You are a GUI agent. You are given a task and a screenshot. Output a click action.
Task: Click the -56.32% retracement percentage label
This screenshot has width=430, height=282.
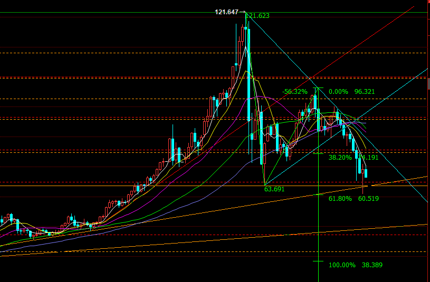tap(295, 92)
